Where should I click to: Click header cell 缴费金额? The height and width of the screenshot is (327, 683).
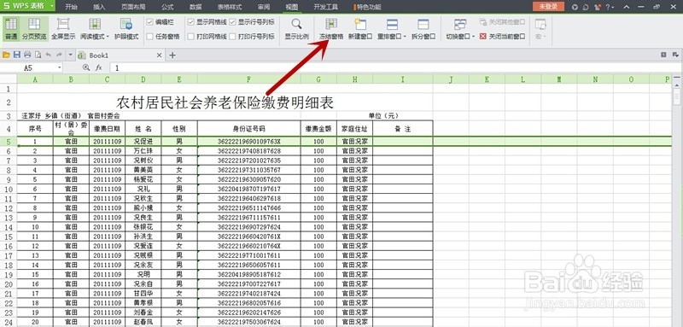point(318,129)
